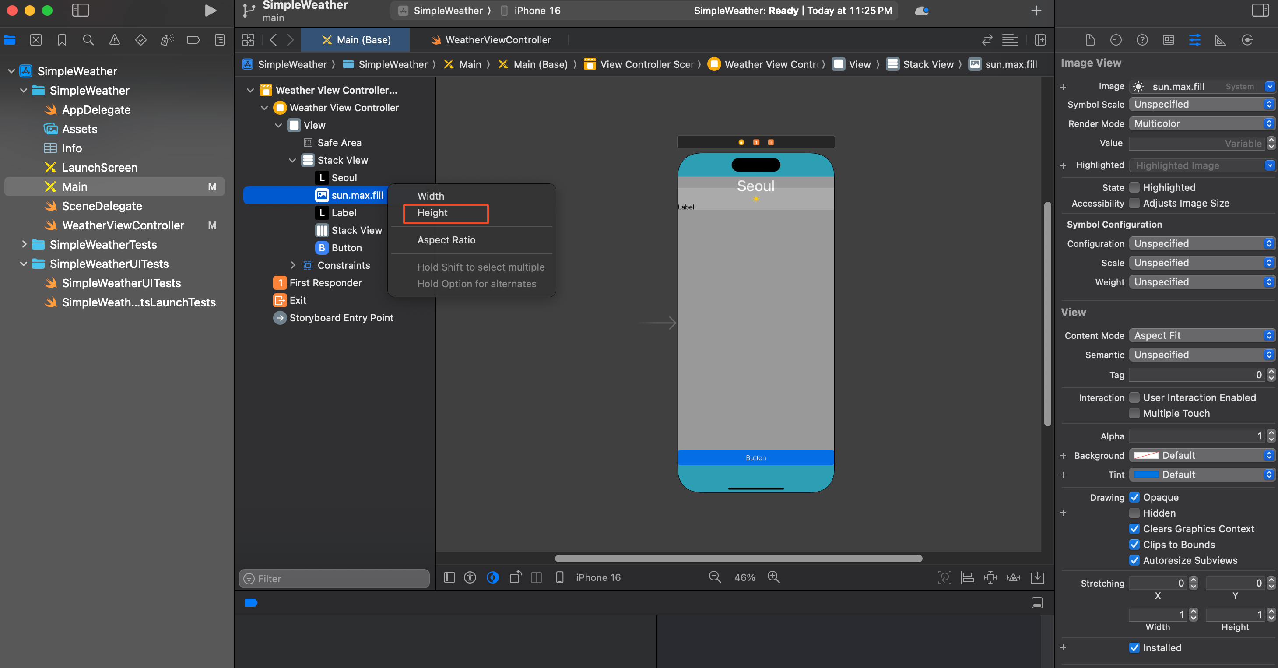Viewport: 1278px width, 668px height.
Task: Click the outline Filter field
Action: 334,579
